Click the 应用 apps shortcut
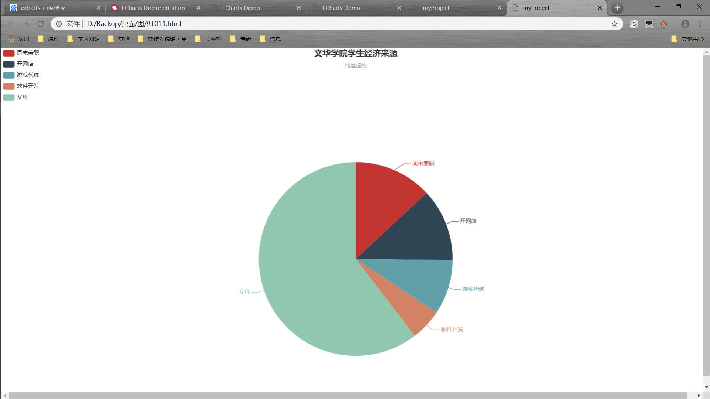 [x=19, y=39]
